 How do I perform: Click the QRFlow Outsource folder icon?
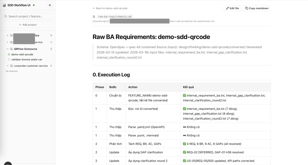click(x=11, y=49)
